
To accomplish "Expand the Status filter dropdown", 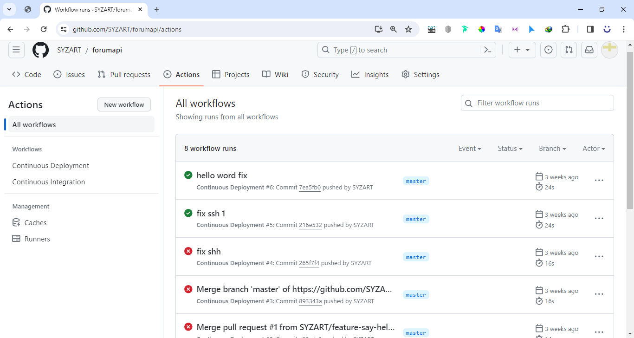I will [x=510, y=149].
